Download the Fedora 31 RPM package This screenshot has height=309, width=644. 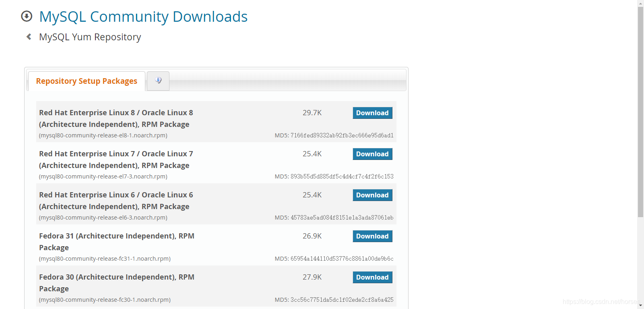(x=372, y=236)
